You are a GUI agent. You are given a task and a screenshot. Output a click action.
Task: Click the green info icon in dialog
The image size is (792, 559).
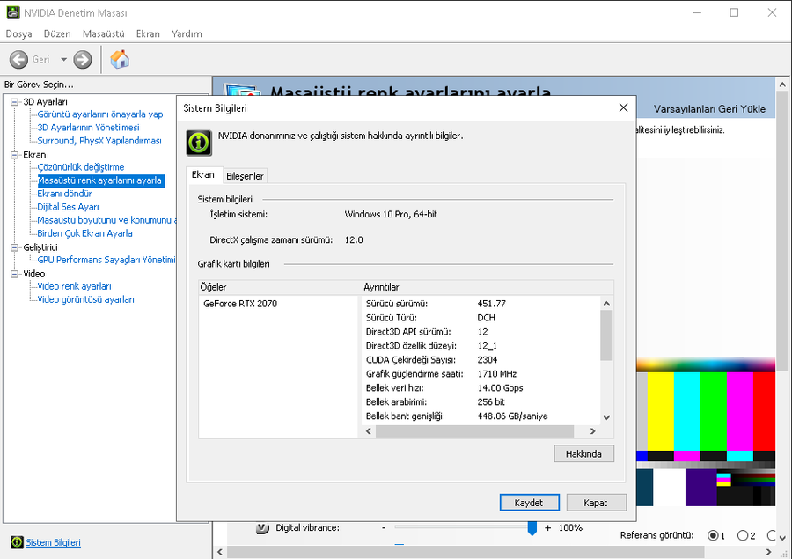pyautogui.click(x=199, y=143)
